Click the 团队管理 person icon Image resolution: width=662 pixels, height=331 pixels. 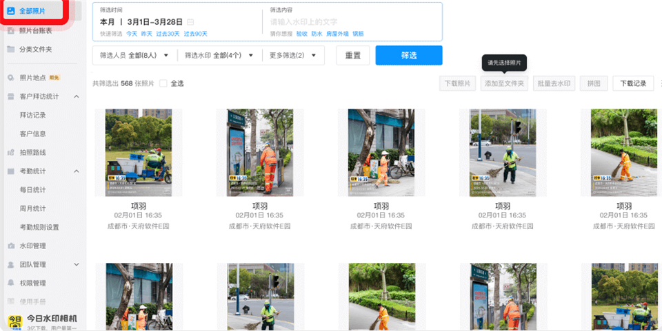(11, 264)
